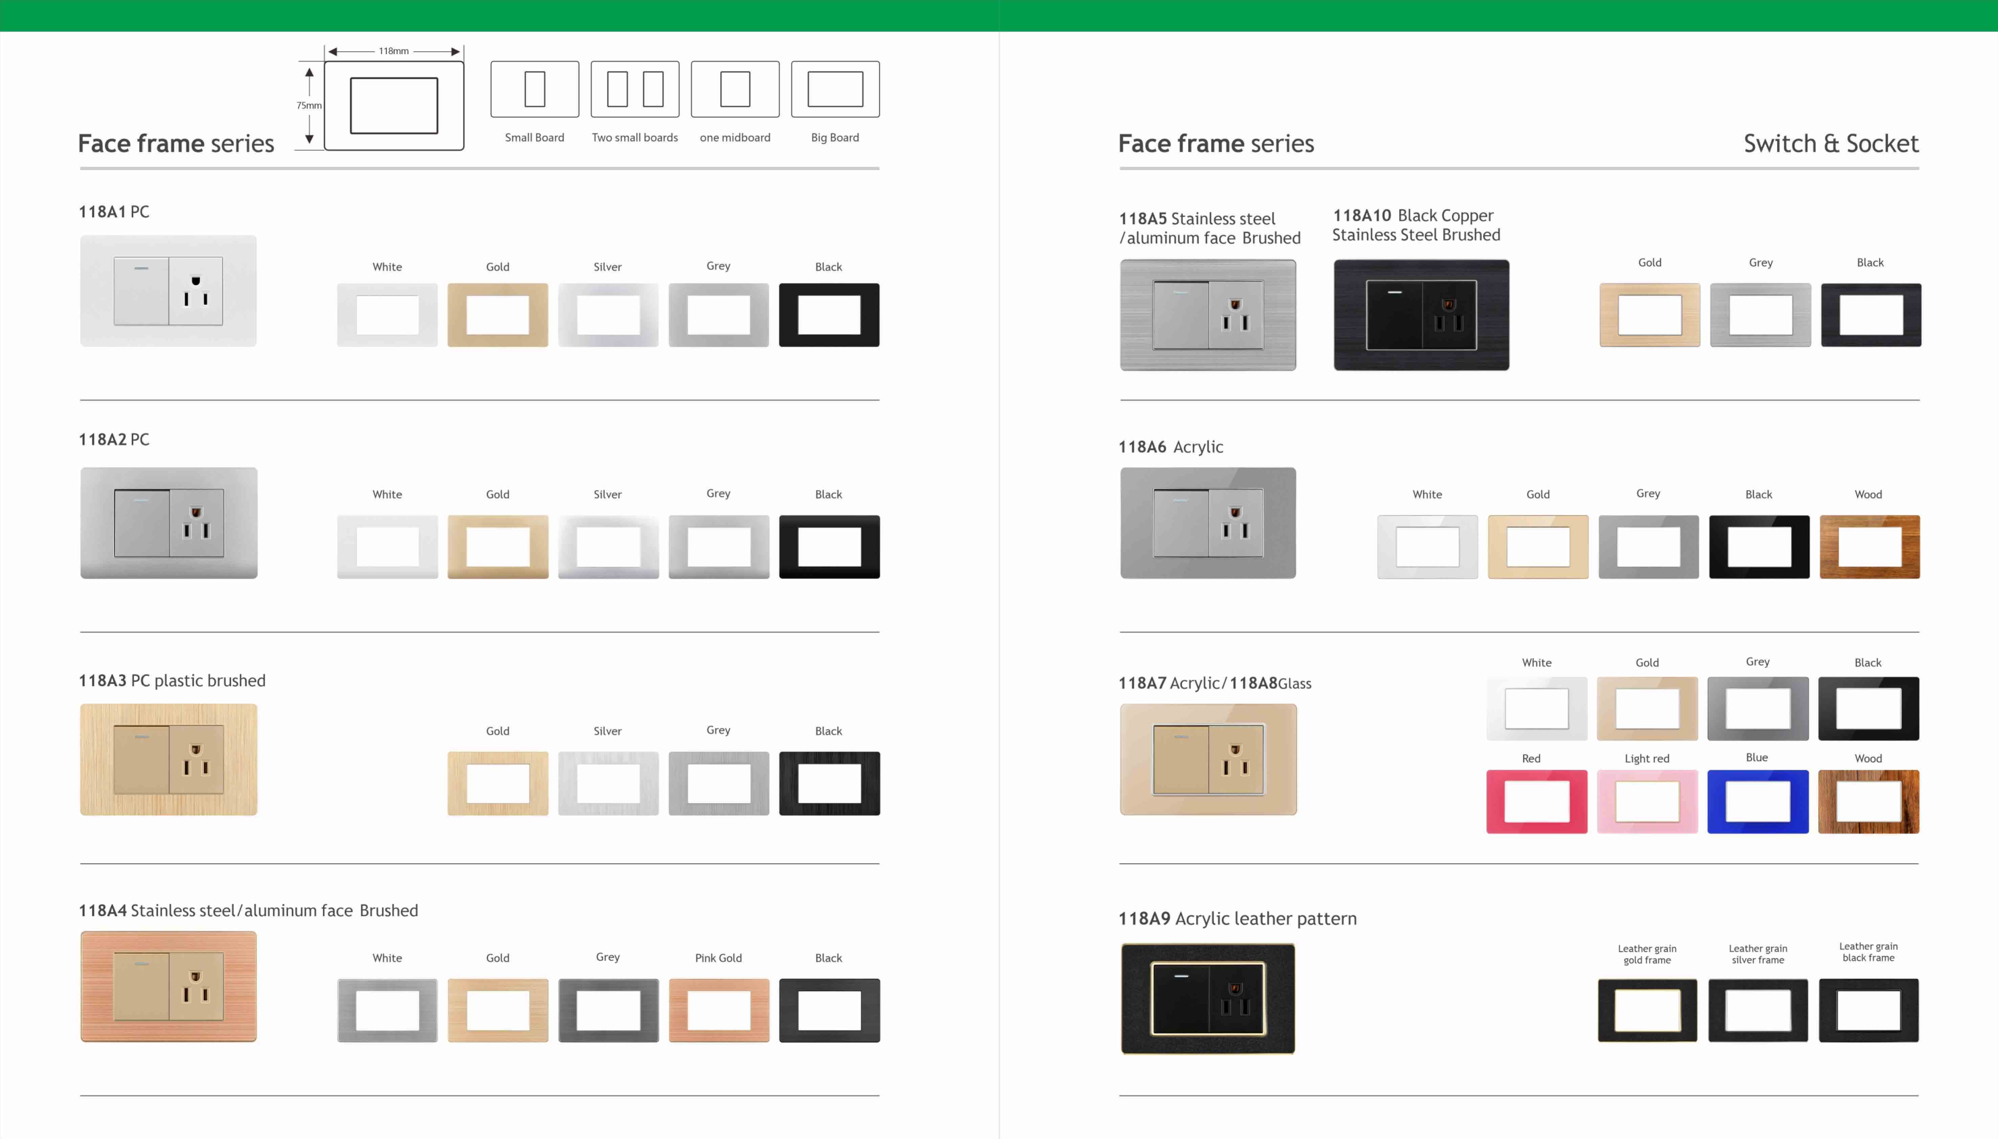Viewport: 1998px width, 1139px height.
Task: Pick the Blue swatch in 118A7/118A8
Action: tap(1758, 801)
